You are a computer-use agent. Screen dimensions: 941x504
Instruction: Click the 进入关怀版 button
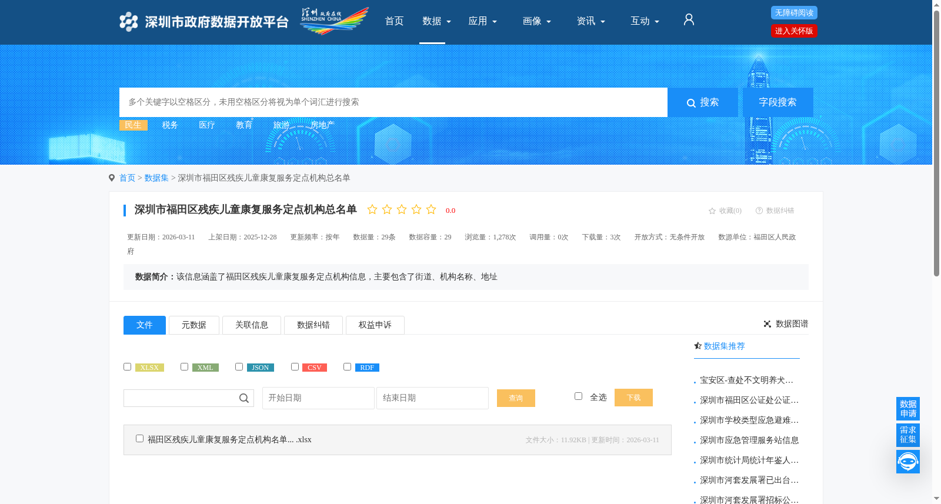click(x=794, y=31)
